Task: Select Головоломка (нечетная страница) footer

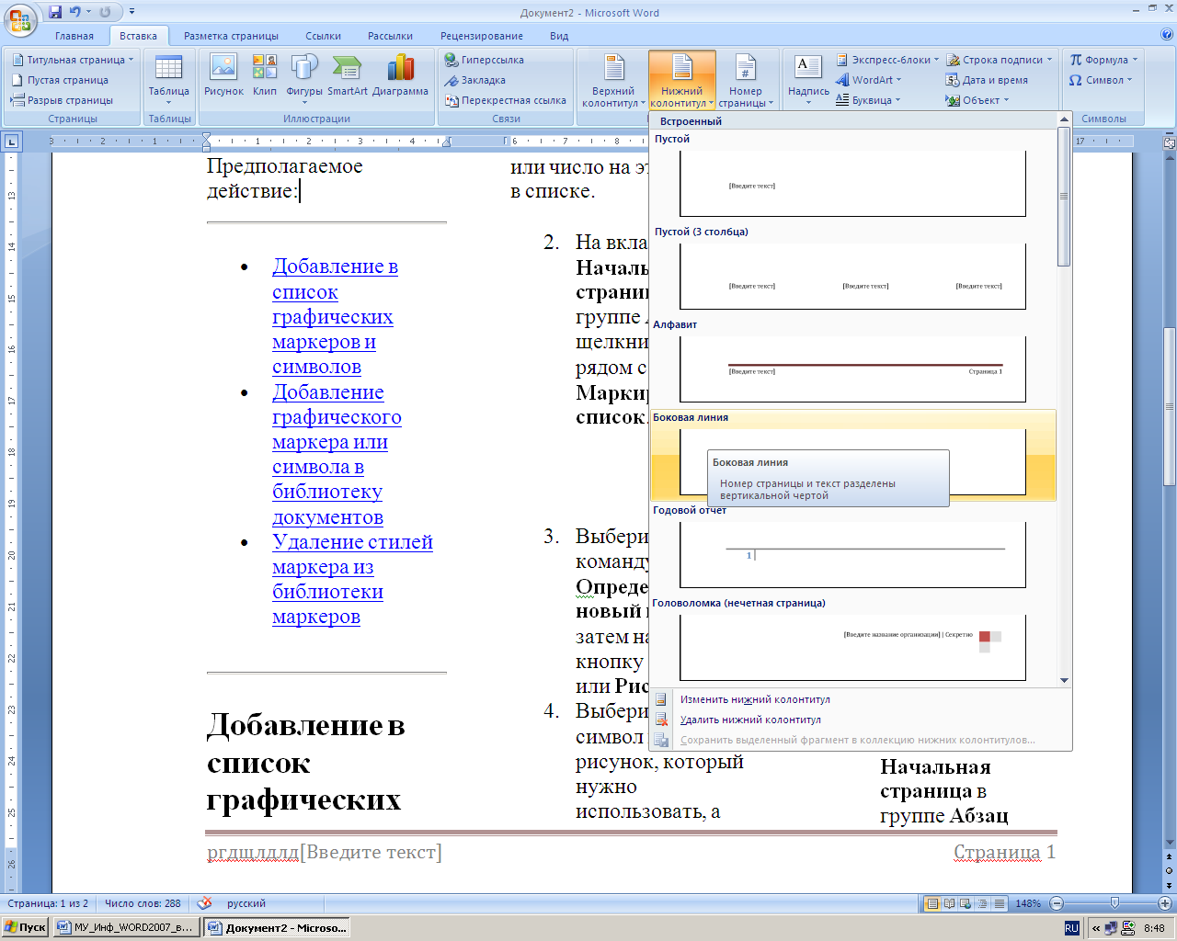Action: (852, 646)
